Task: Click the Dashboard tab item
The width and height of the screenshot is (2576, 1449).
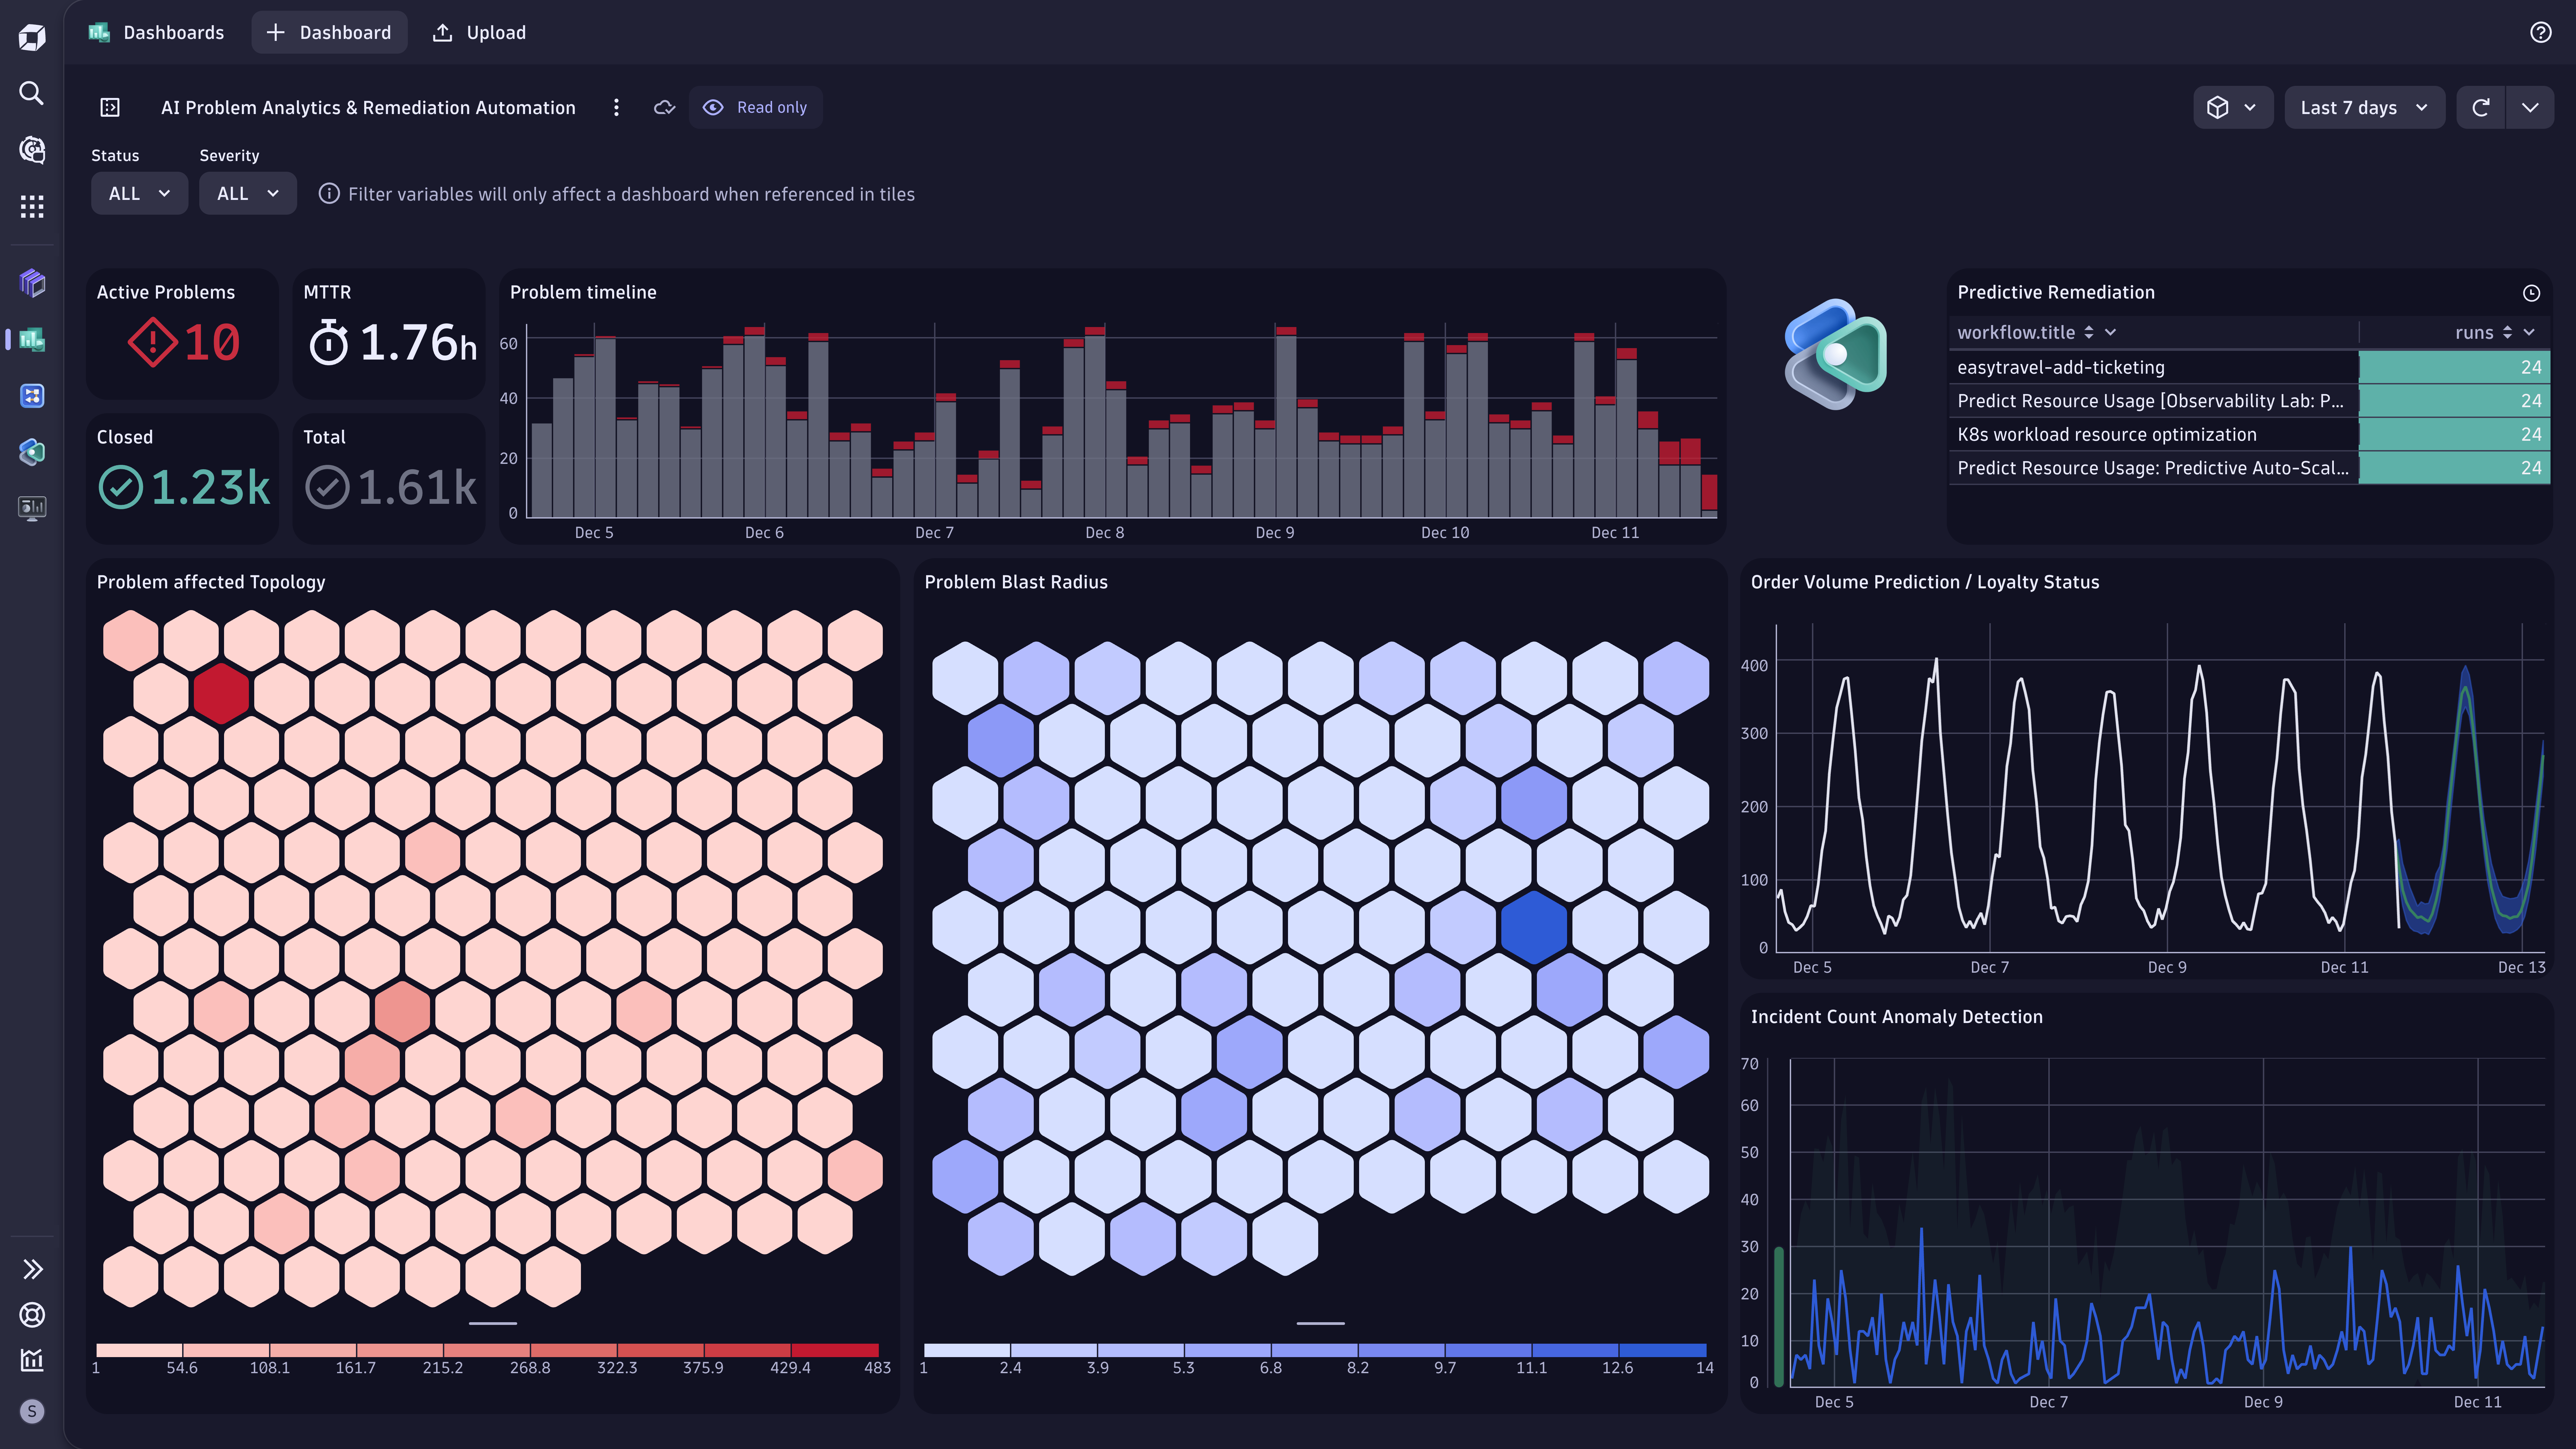Action: pos(331,32)
